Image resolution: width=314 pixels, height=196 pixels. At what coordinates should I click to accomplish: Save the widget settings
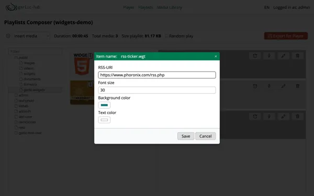click(186, 136)
